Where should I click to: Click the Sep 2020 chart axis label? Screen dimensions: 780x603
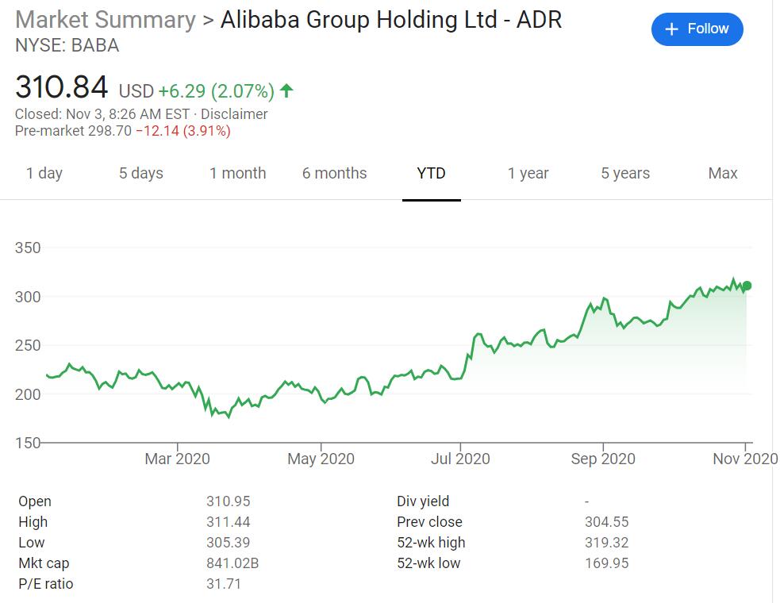click(604, 459)
